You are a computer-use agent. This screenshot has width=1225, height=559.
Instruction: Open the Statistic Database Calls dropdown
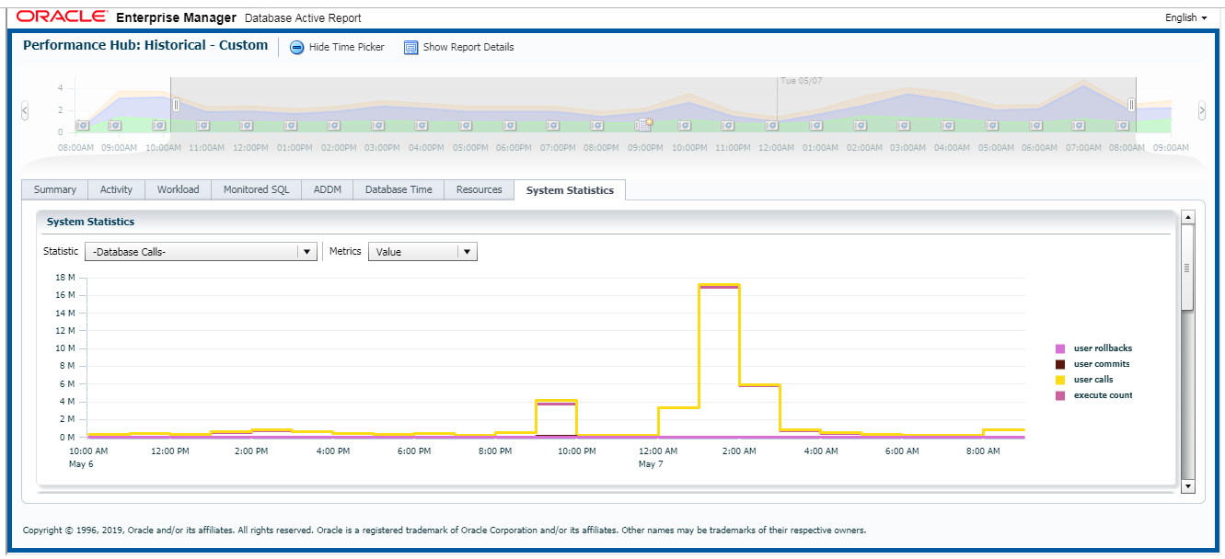(x=306, y=251)
